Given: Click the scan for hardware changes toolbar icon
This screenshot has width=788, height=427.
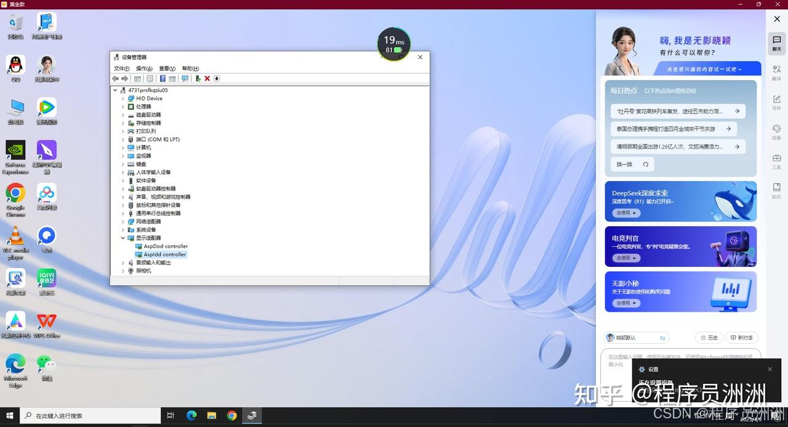Looking at the screenshot, I should click(185, 78).
